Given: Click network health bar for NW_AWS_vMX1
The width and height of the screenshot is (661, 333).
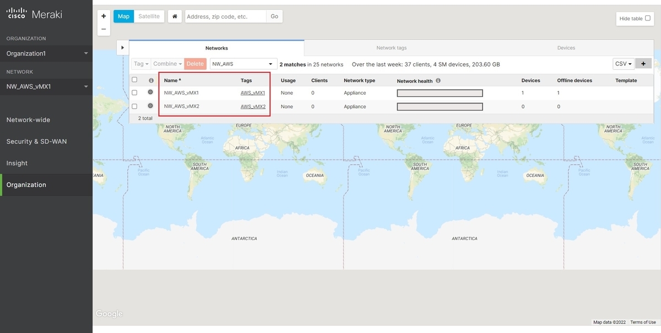Looking at the screenshot, I should pyautogui.click(x=440, y=93).
